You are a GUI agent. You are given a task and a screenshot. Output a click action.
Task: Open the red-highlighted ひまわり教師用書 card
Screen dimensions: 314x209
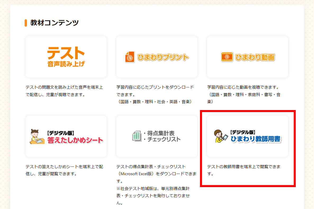click(247, 136)
